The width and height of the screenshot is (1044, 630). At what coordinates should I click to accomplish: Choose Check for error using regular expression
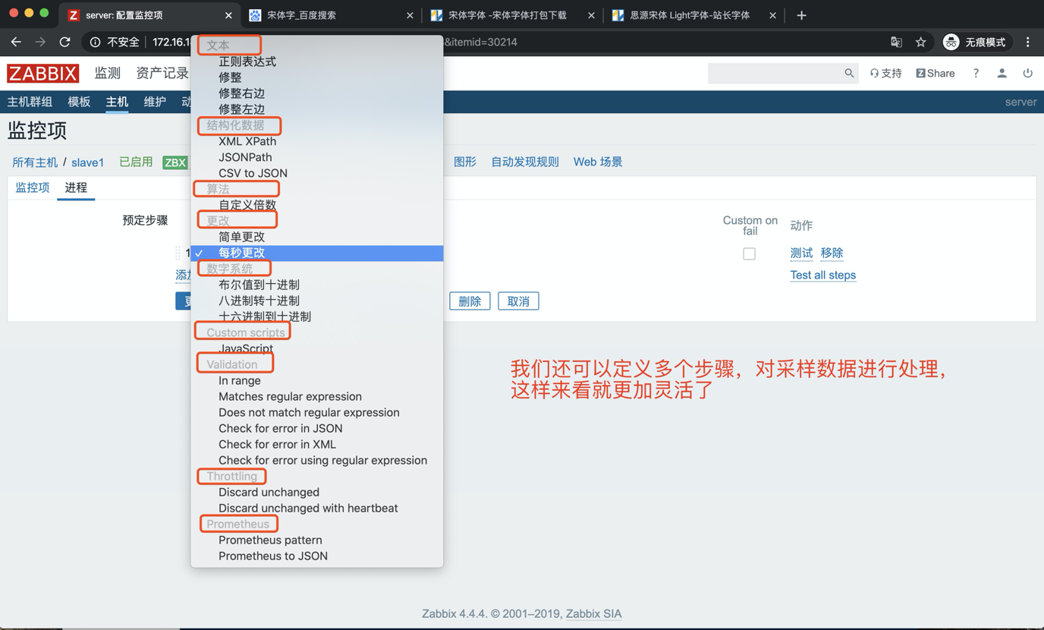322,460
